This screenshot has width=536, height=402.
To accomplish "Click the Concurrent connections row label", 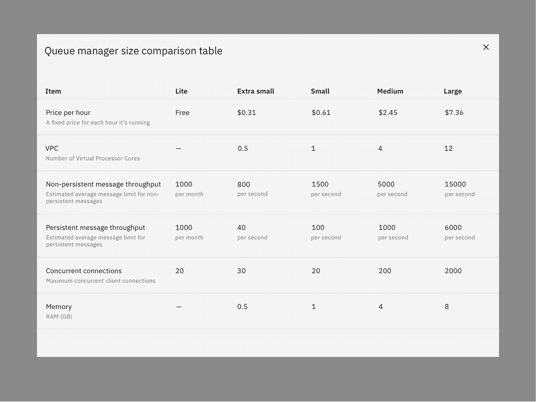I will point(84,270).
